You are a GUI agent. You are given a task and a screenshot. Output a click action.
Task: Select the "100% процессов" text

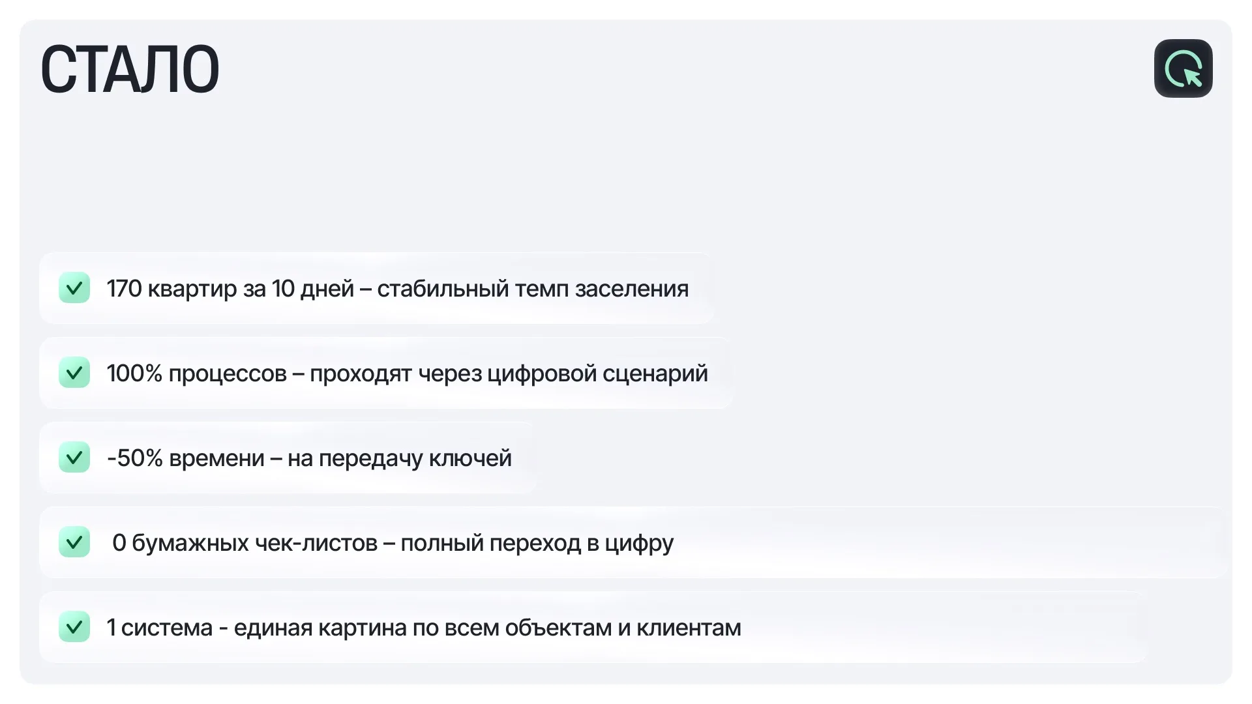click(x=196, y=374)
